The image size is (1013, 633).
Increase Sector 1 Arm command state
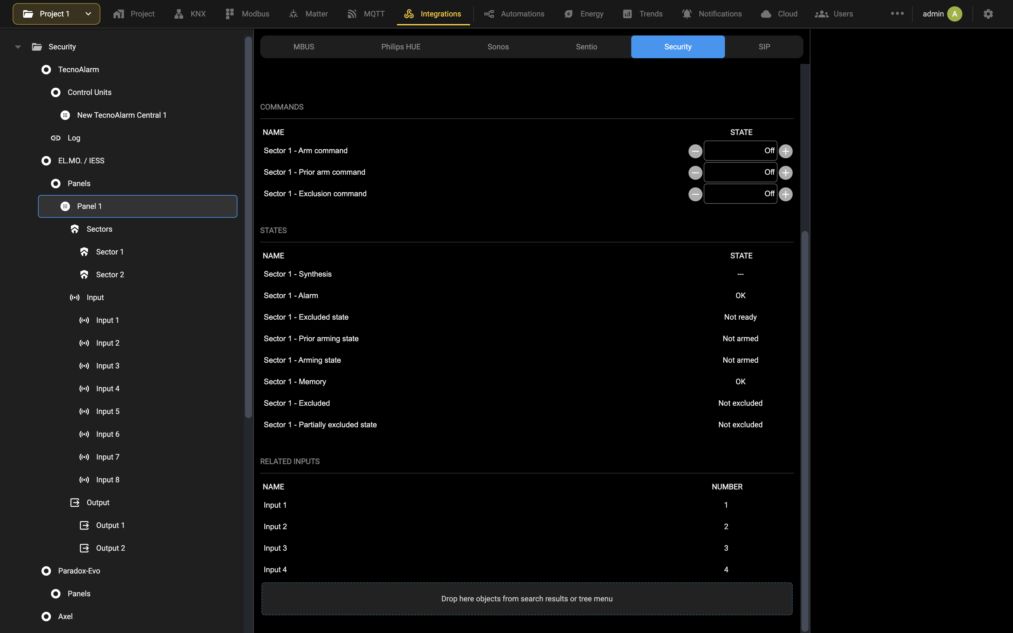pyautogui.click(x=786, y=151)
